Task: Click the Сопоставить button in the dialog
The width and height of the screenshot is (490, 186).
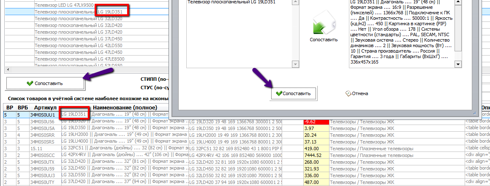Action: [294, 93]
